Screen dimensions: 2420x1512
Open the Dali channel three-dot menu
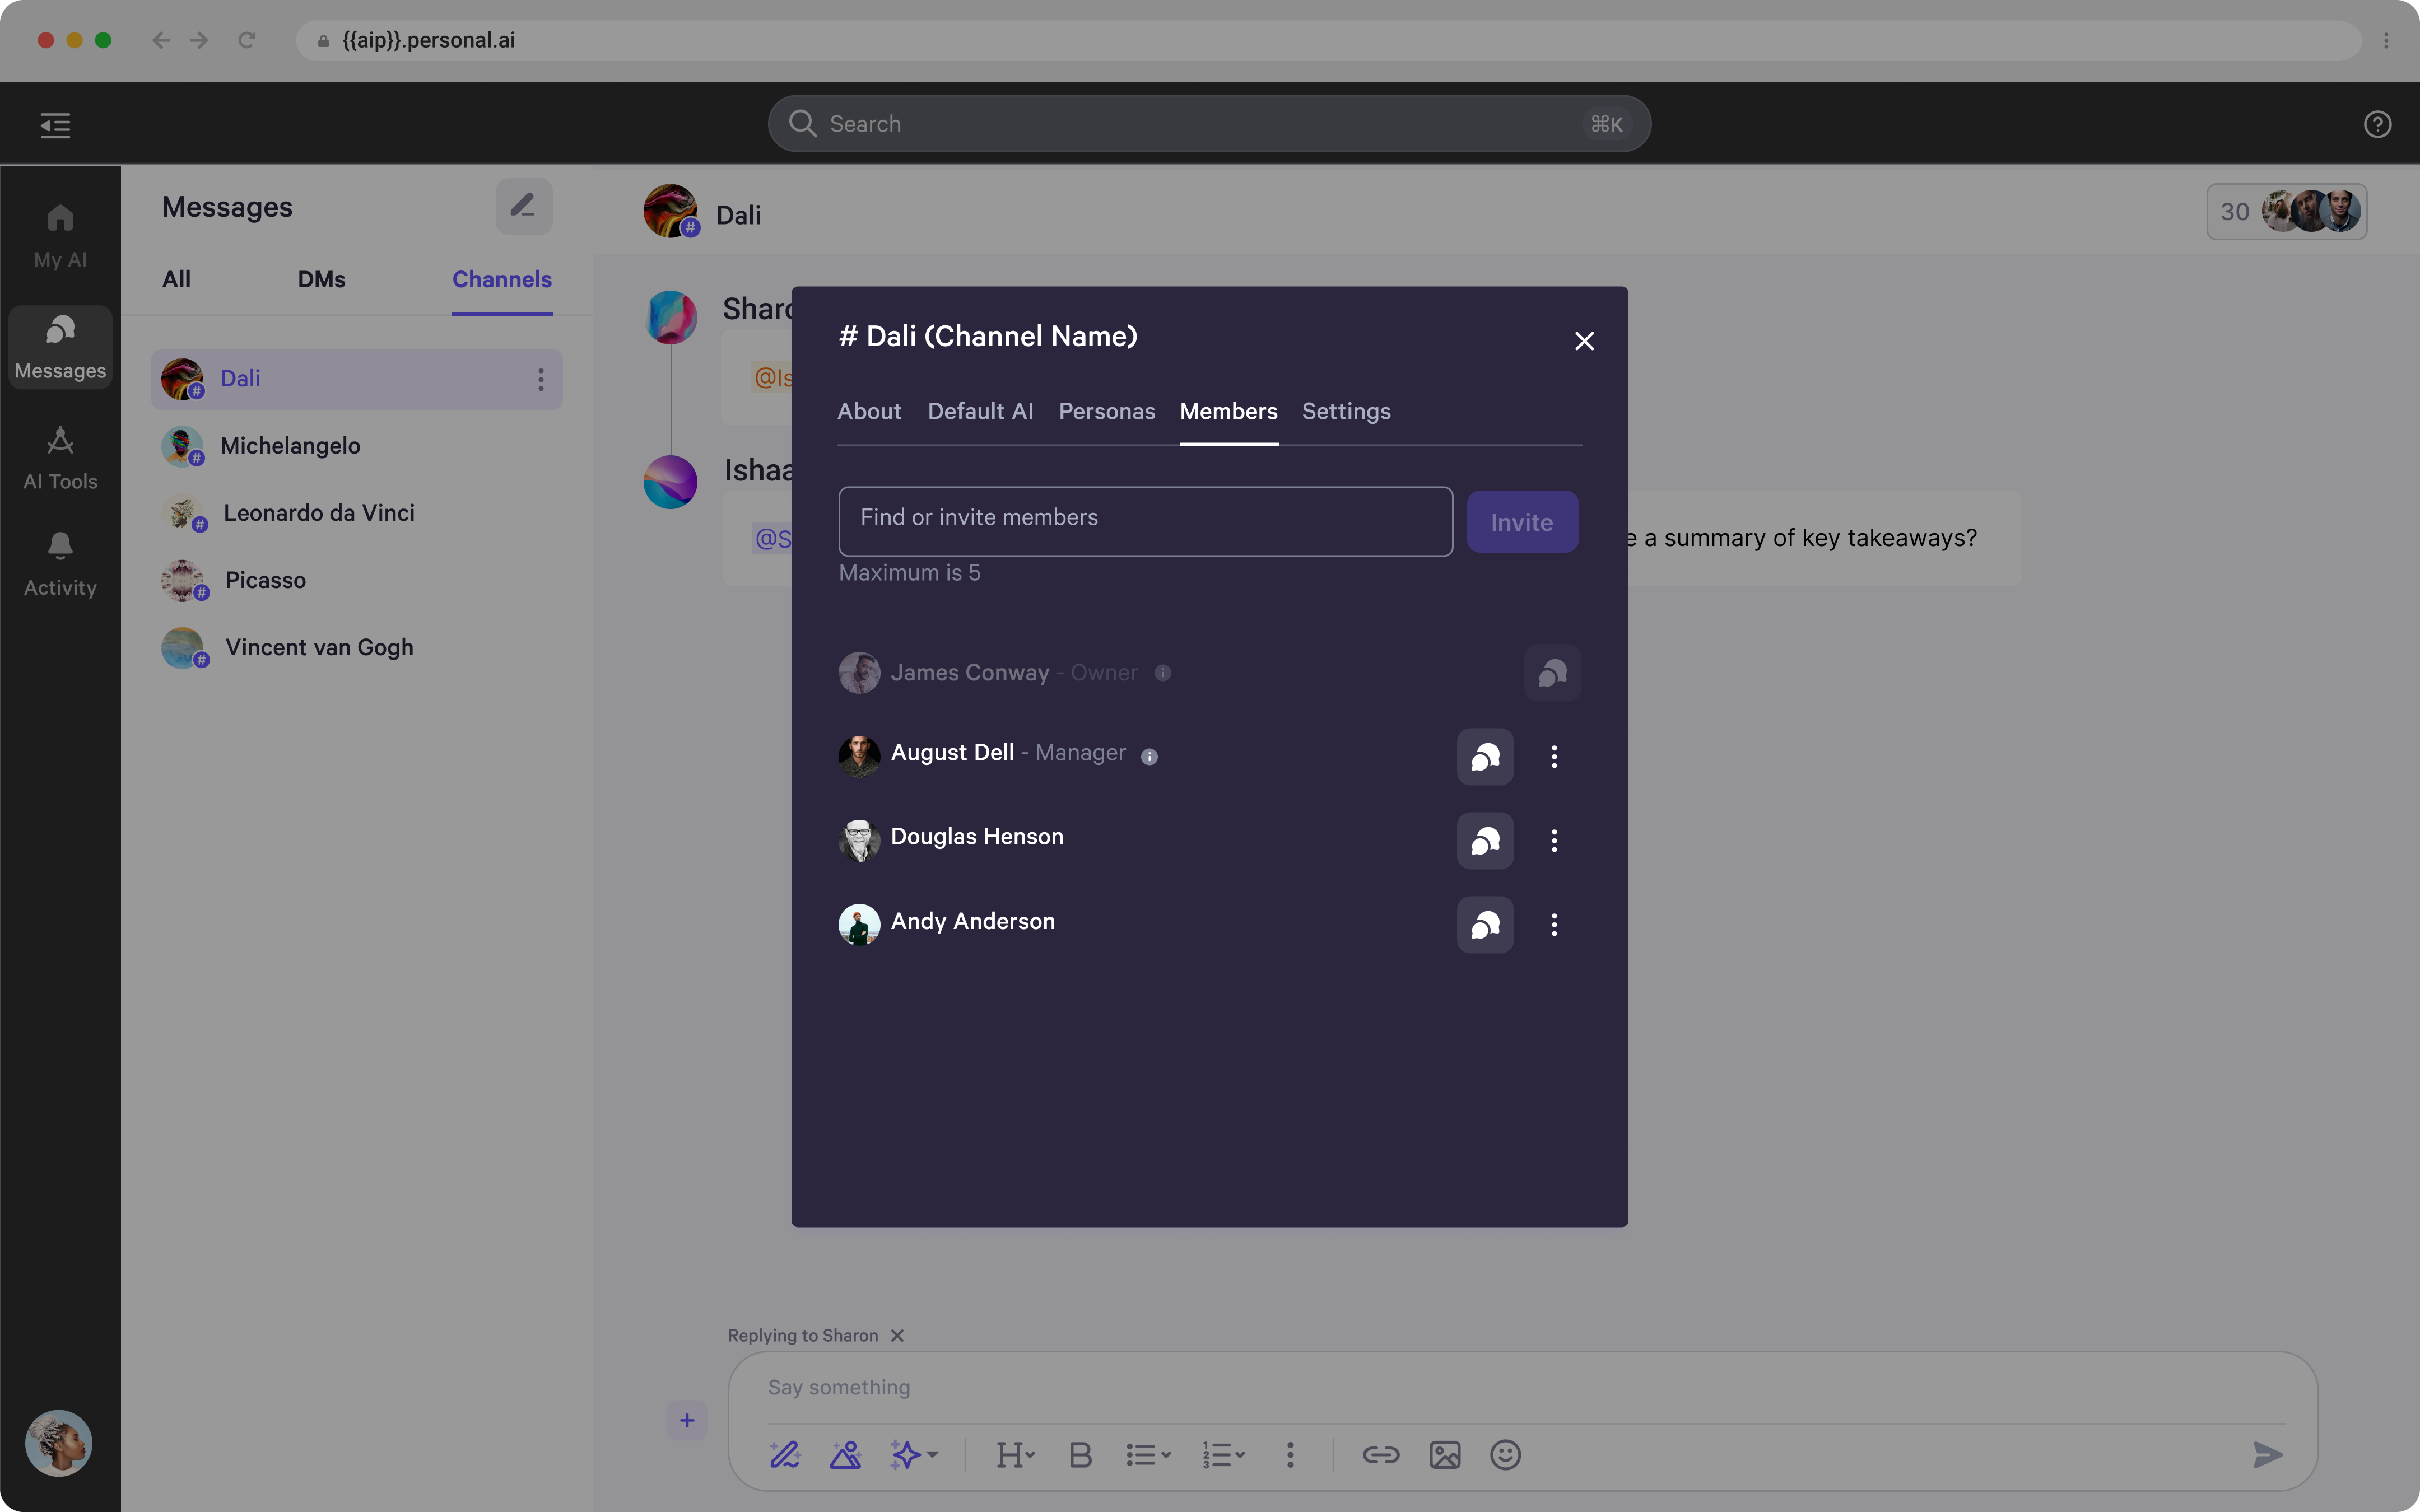coord(540,380)
